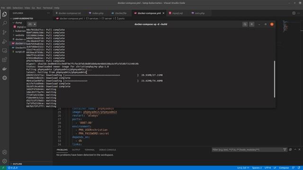Click the terminal window search icon
The height and width of the screenshot is (170, 303).
(x=245, y=24)
